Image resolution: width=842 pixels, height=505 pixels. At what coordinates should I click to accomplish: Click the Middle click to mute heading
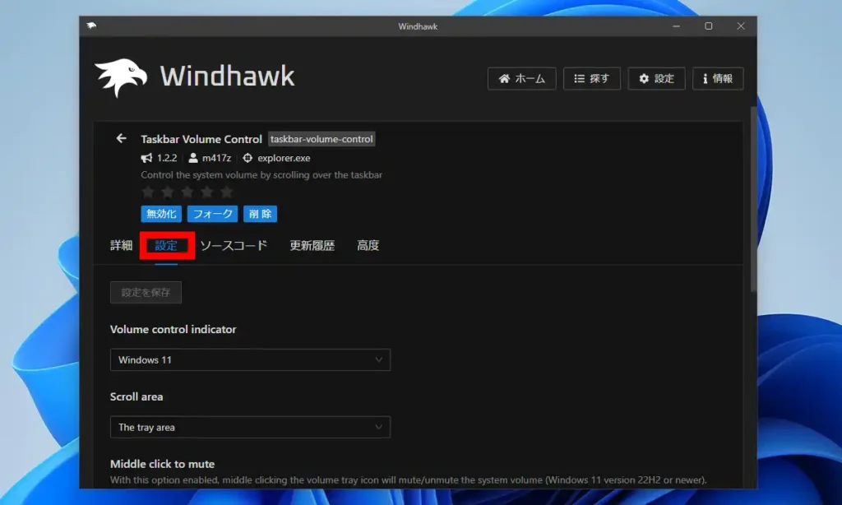click(162, 464)
